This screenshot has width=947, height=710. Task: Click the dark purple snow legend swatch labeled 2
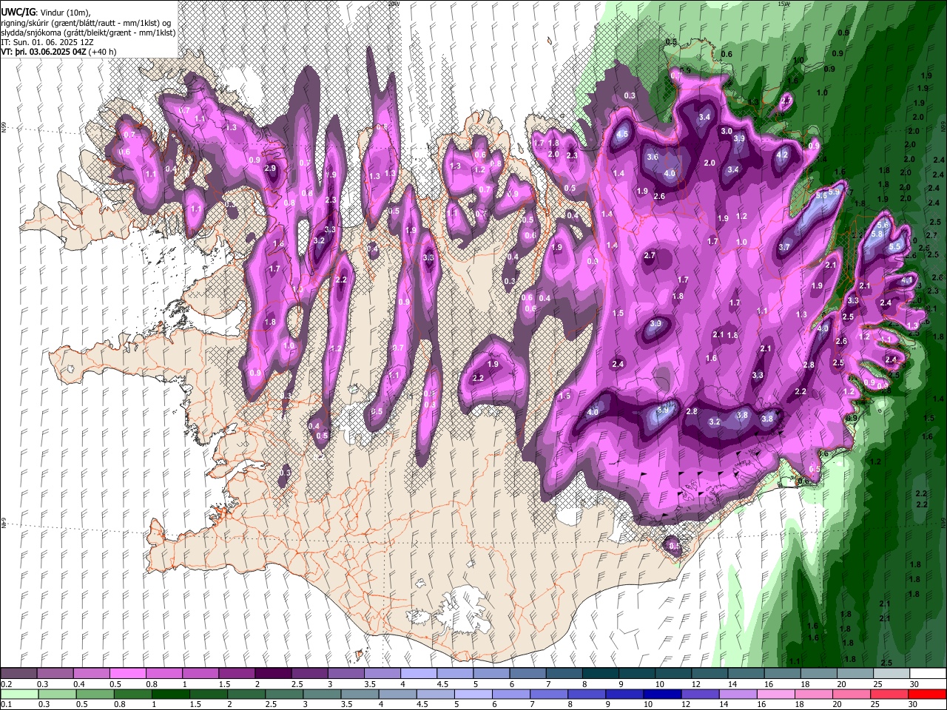click(x=273, y=673)
